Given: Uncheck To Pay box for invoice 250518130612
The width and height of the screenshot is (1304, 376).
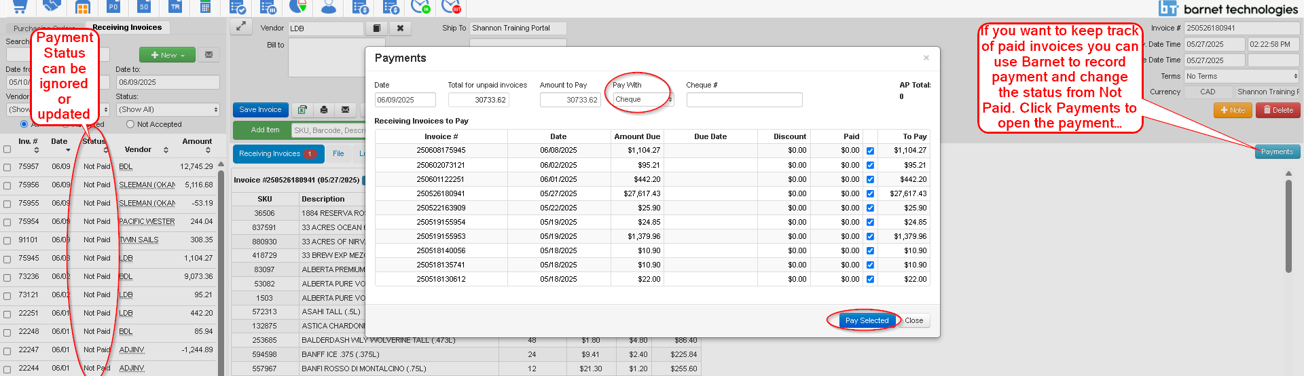Looking at the screenshot, I should point(870,279).
